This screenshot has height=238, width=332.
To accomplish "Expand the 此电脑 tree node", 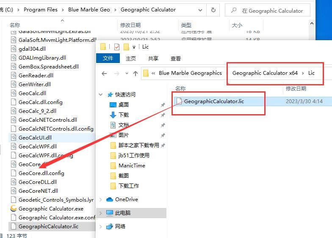I will (x=101, y=213).
